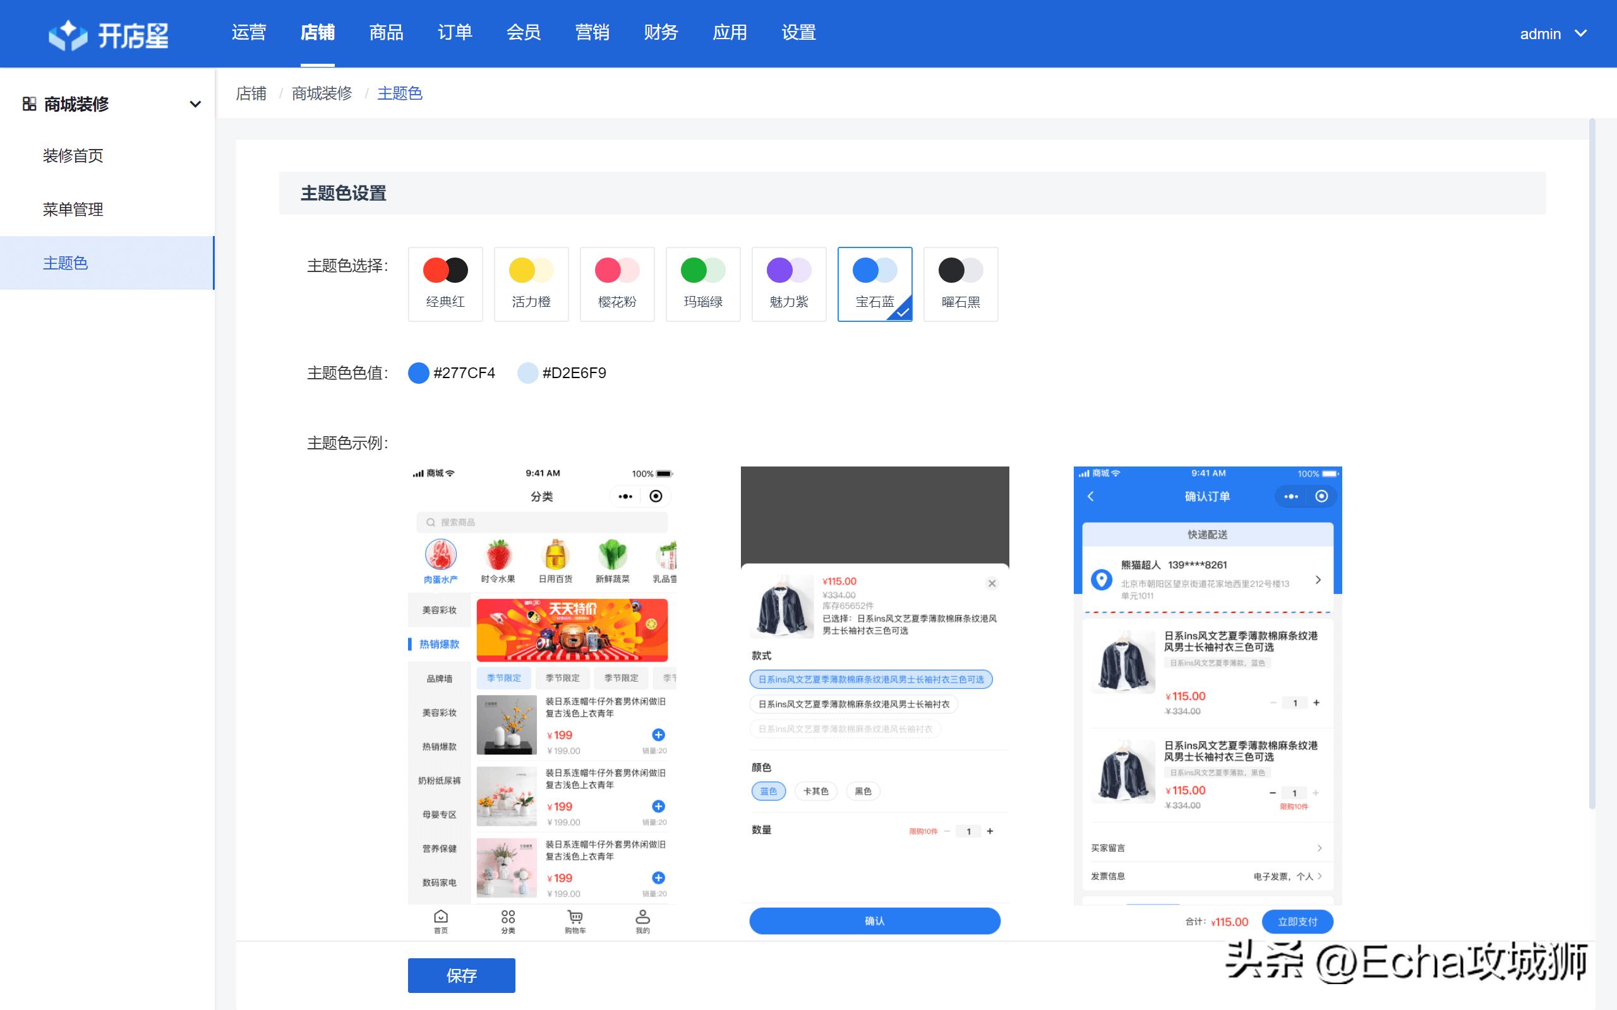Click the blue add-to-cart plus icon on ¥199 item
Image resolution: width=1617 pixels, height=1010 pixels.
(x=659, y=735)
